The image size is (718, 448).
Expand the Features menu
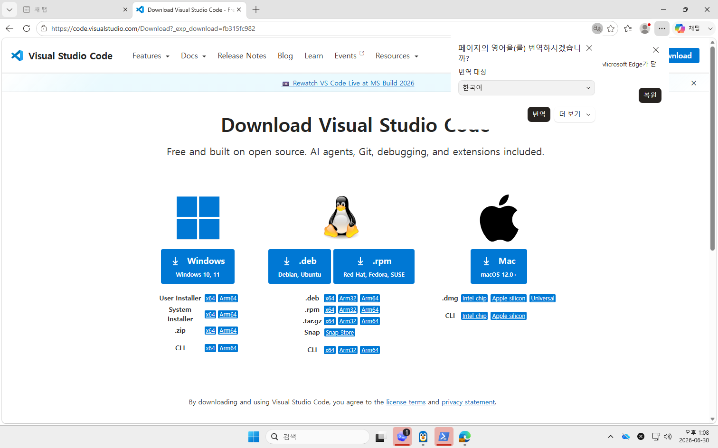(x=151, y=56)
